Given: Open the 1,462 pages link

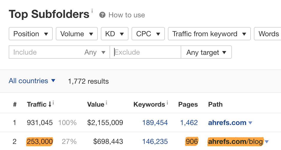Looking at the screenshot, I should [x=189, y=123].
